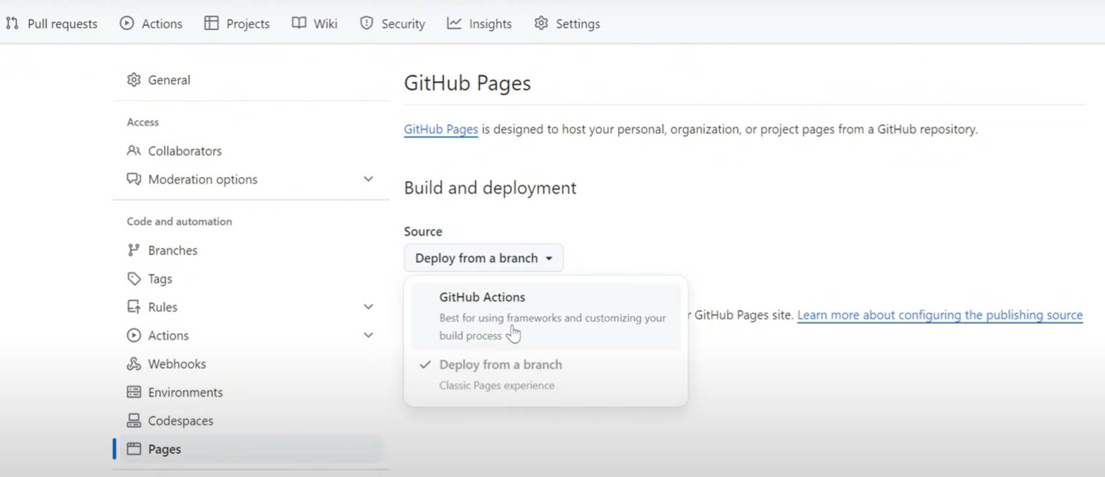Click the webhook icon beside Webhooks
The height and width of the screenshot is (477, 1105).
tap(134, 364)
